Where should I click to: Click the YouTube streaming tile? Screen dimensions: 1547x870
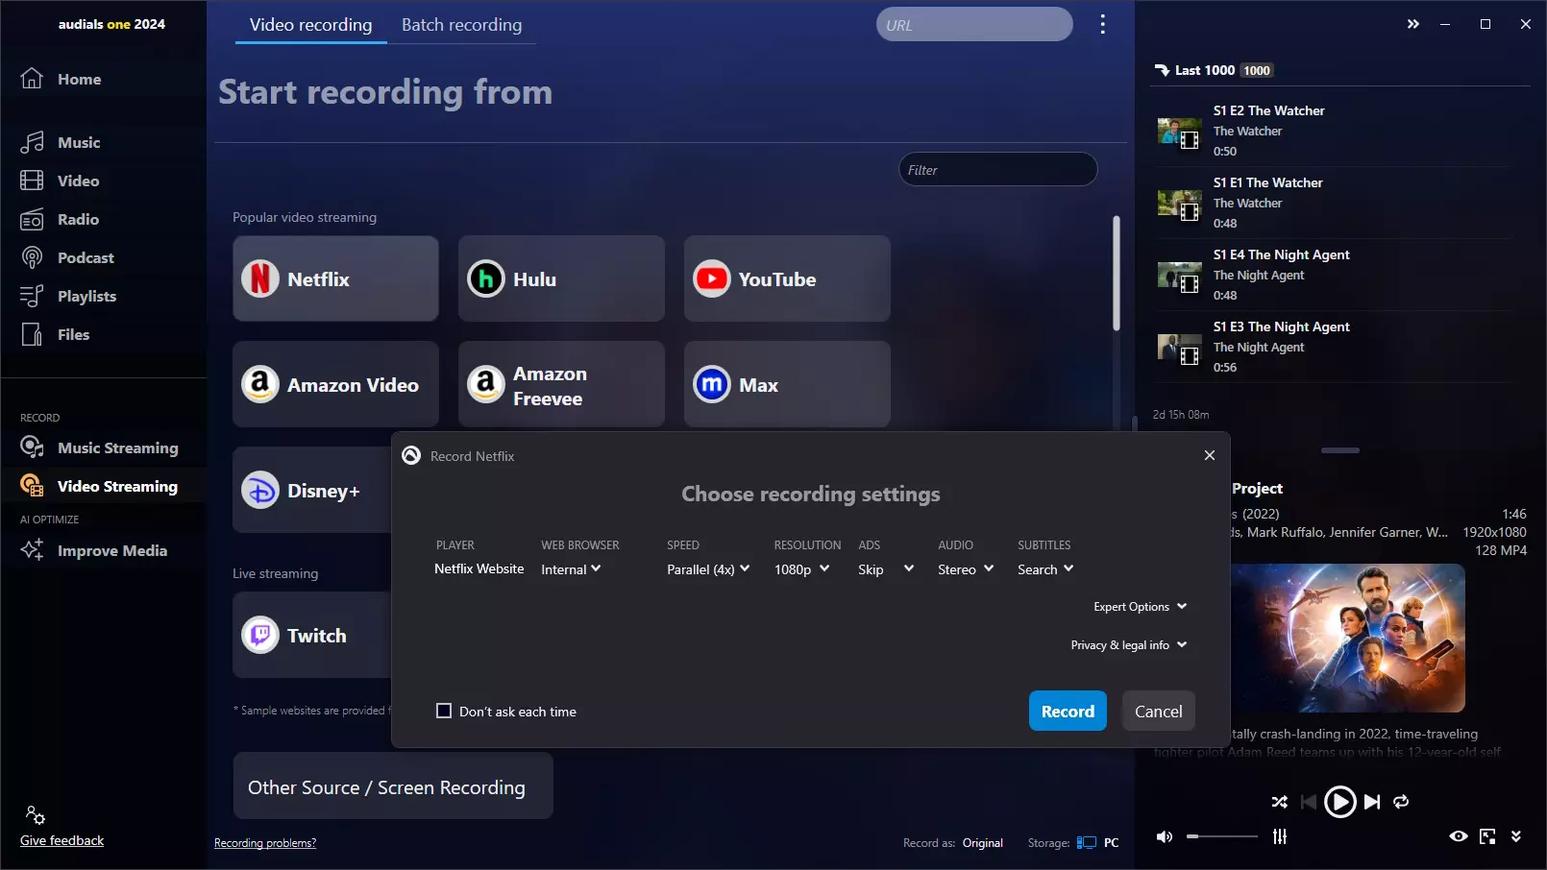[787, 278]
